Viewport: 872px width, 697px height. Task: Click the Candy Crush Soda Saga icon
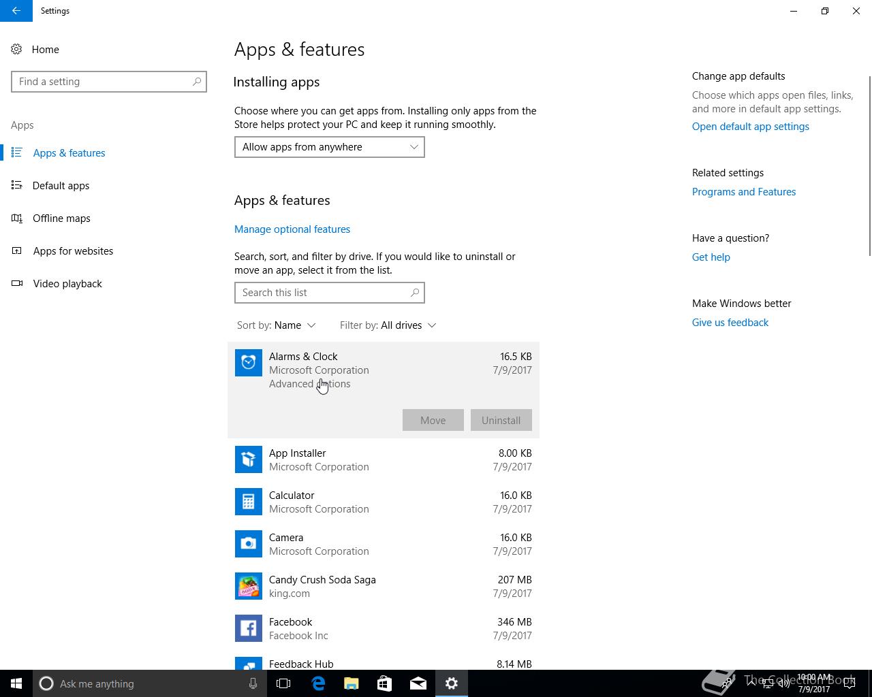pyautogui.click(x=249, y=586)
